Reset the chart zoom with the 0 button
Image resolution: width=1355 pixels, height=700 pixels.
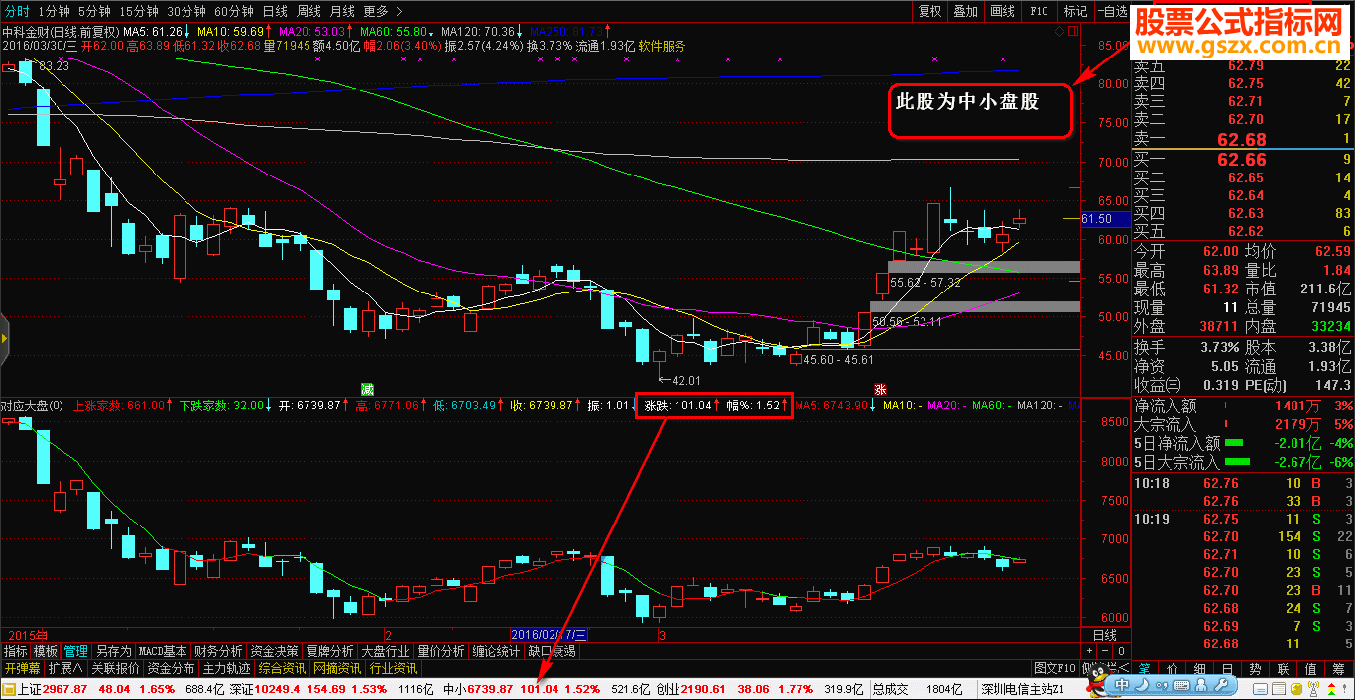[1121, 651]
